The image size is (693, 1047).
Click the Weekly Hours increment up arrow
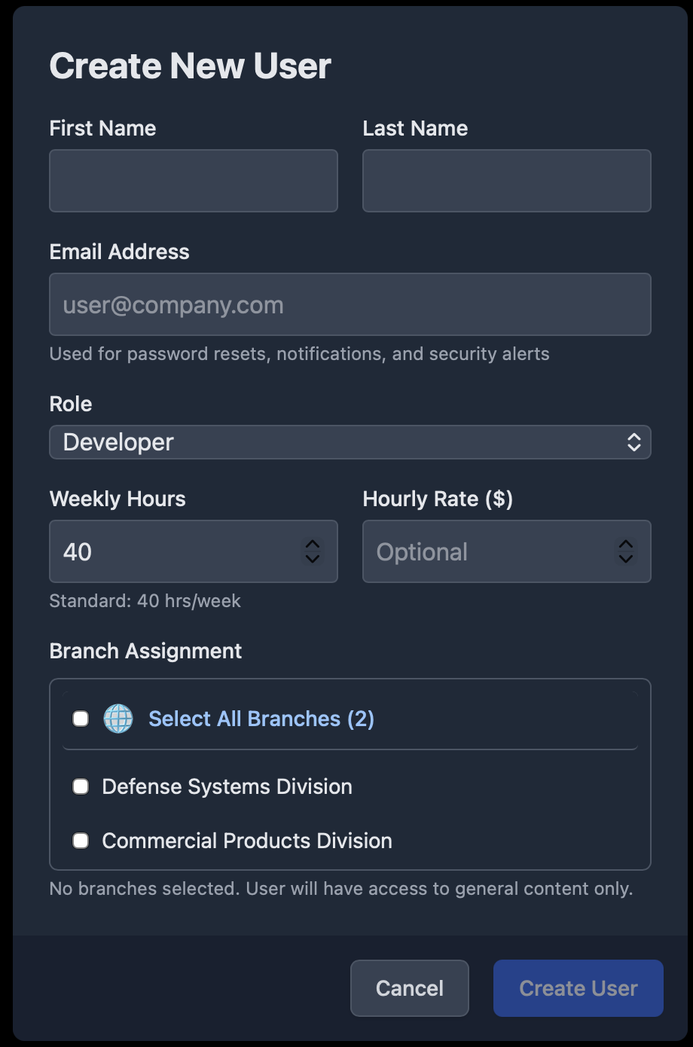[x=312, y=545]
